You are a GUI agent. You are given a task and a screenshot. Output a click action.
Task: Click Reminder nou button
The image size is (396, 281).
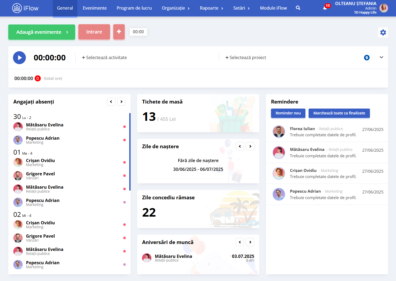(288, 113)
